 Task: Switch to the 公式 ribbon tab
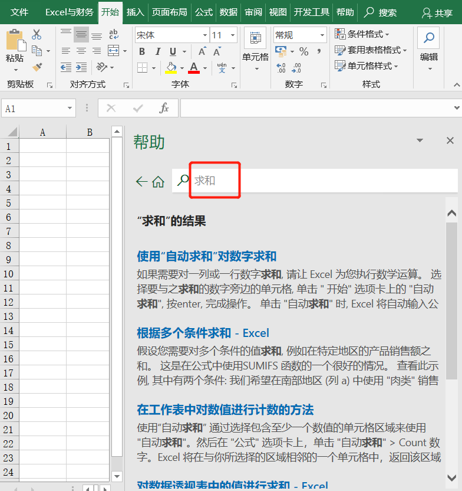(x=204, y=12)
